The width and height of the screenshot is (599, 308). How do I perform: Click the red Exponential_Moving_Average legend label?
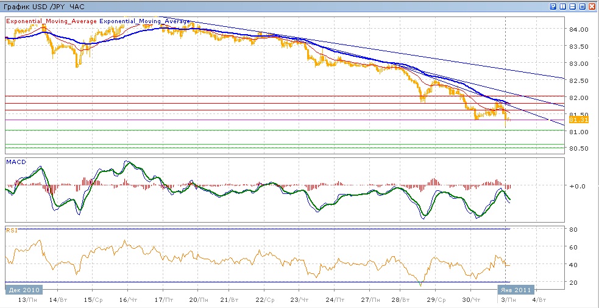[x=51, y=21]
